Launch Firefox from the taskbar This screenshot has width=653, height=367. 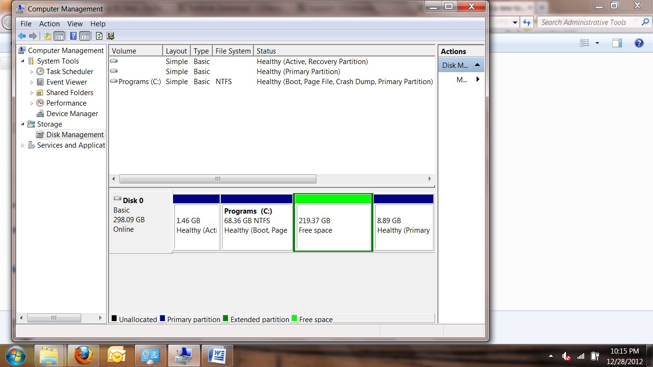(x=84, y=355)
